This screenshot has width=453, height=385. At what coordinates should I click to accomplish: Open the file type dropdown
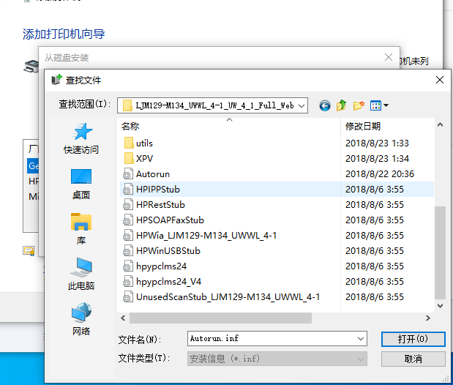[361, 359]
